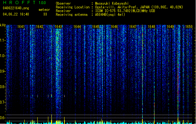Click the 1648 time marker
This screenshot has height=124, width=196.
click(x=152, y=27)
